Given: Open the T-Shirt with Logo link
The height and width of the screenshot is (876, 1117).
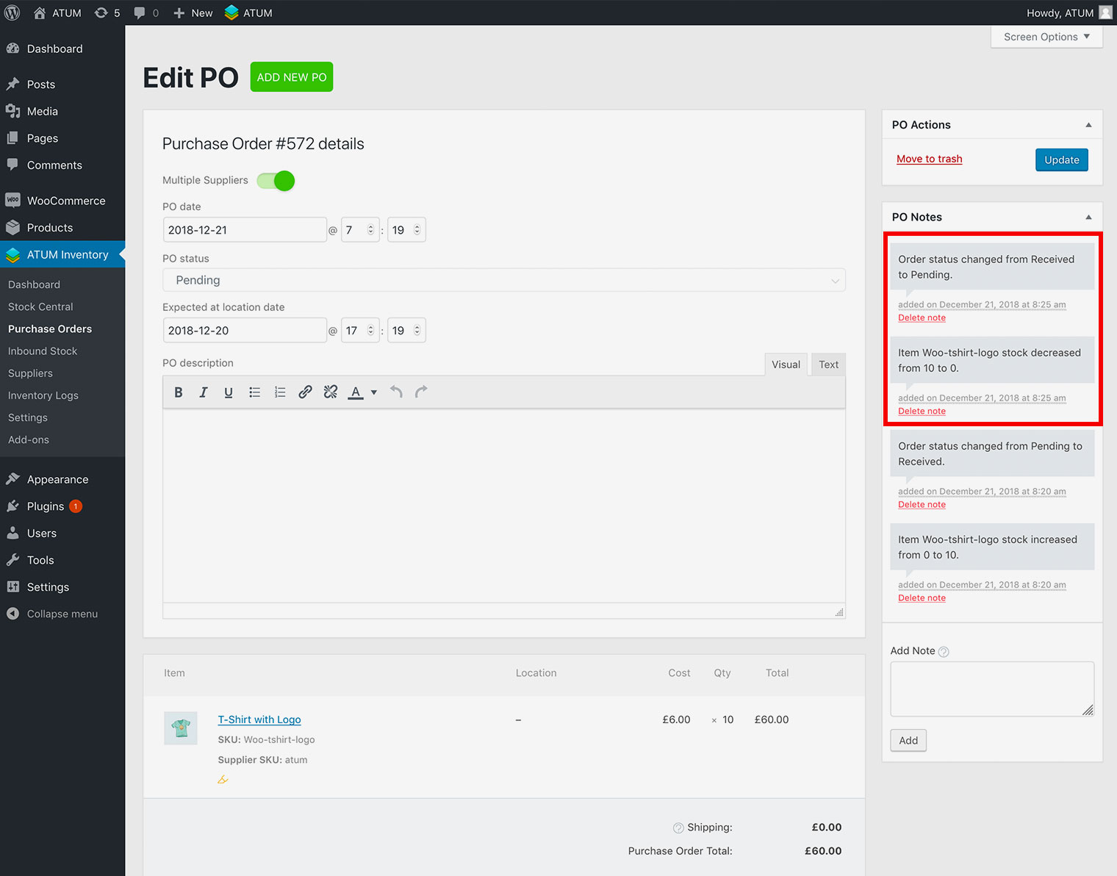Looking at the screenshot, I should [x=259, y=719].
